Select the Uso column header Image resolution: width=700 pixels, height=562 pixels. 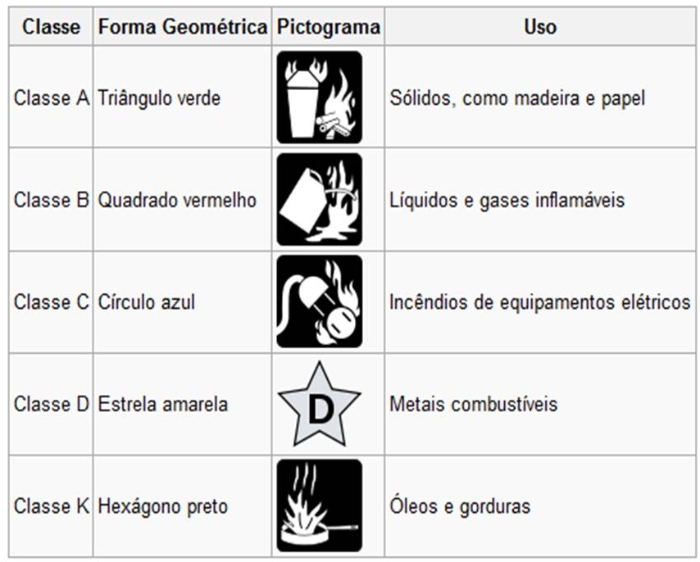pos(540,27)
